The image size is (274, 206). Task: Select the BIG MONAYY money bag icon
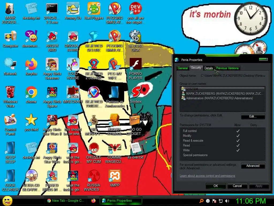pyautogui.click(x=94, y=124)
